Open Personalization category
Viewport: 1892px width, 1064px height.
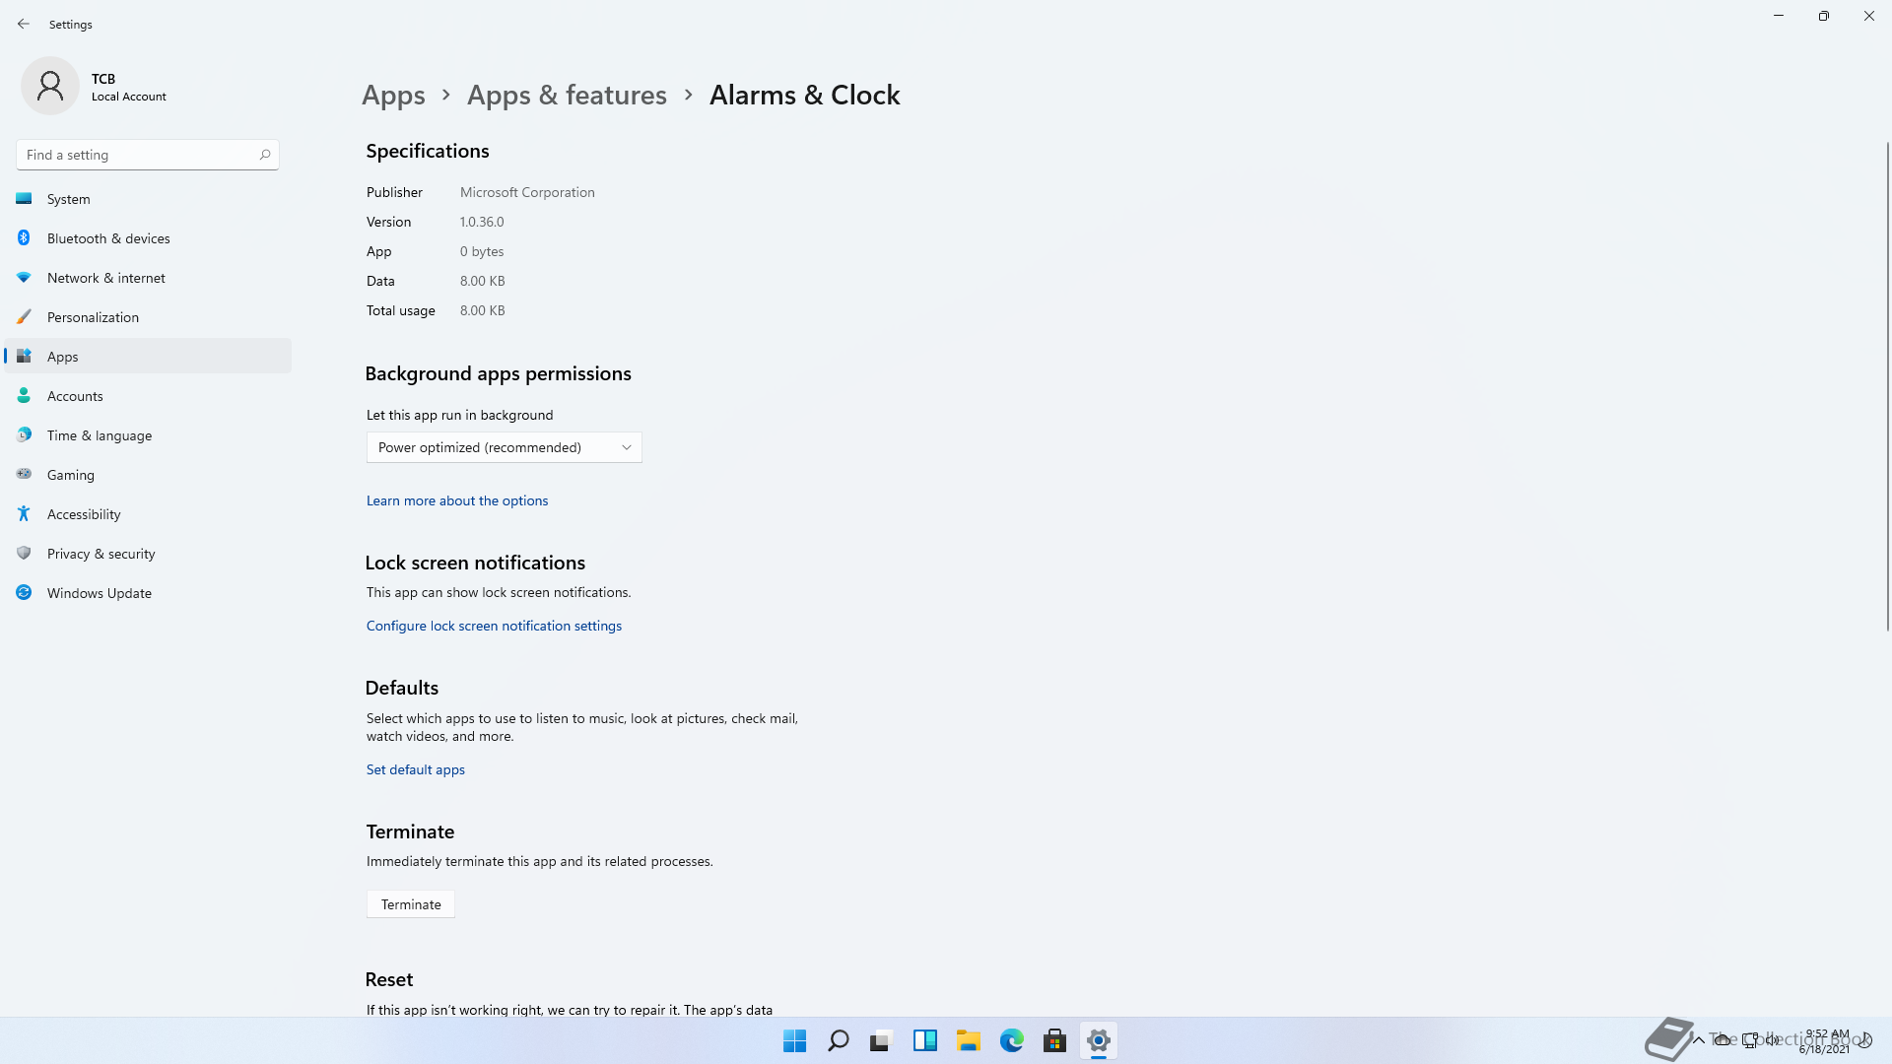click(x=148, y=317)
